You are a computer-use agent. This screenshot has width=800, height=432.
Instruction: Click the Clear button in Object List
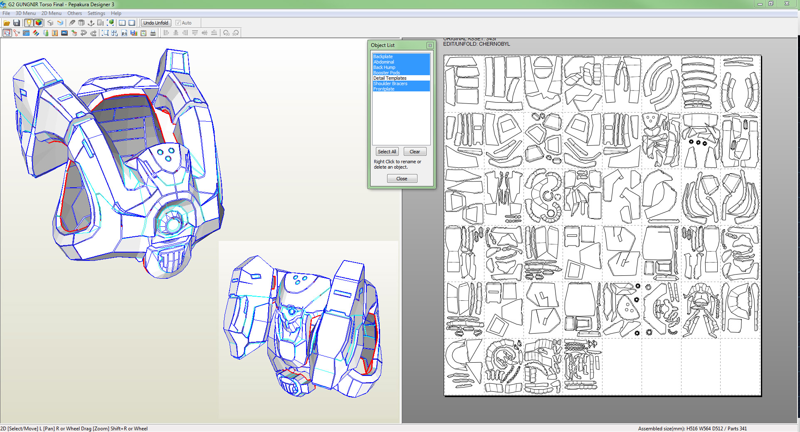[x=415, y=152]
